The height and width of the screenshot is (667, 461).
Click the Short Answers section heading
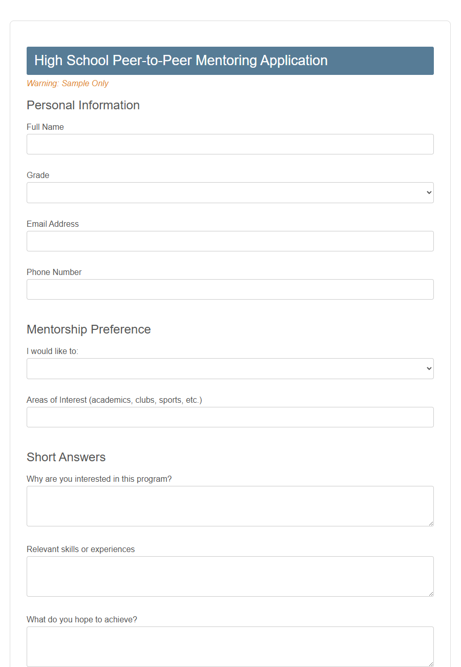coord(66,457)
